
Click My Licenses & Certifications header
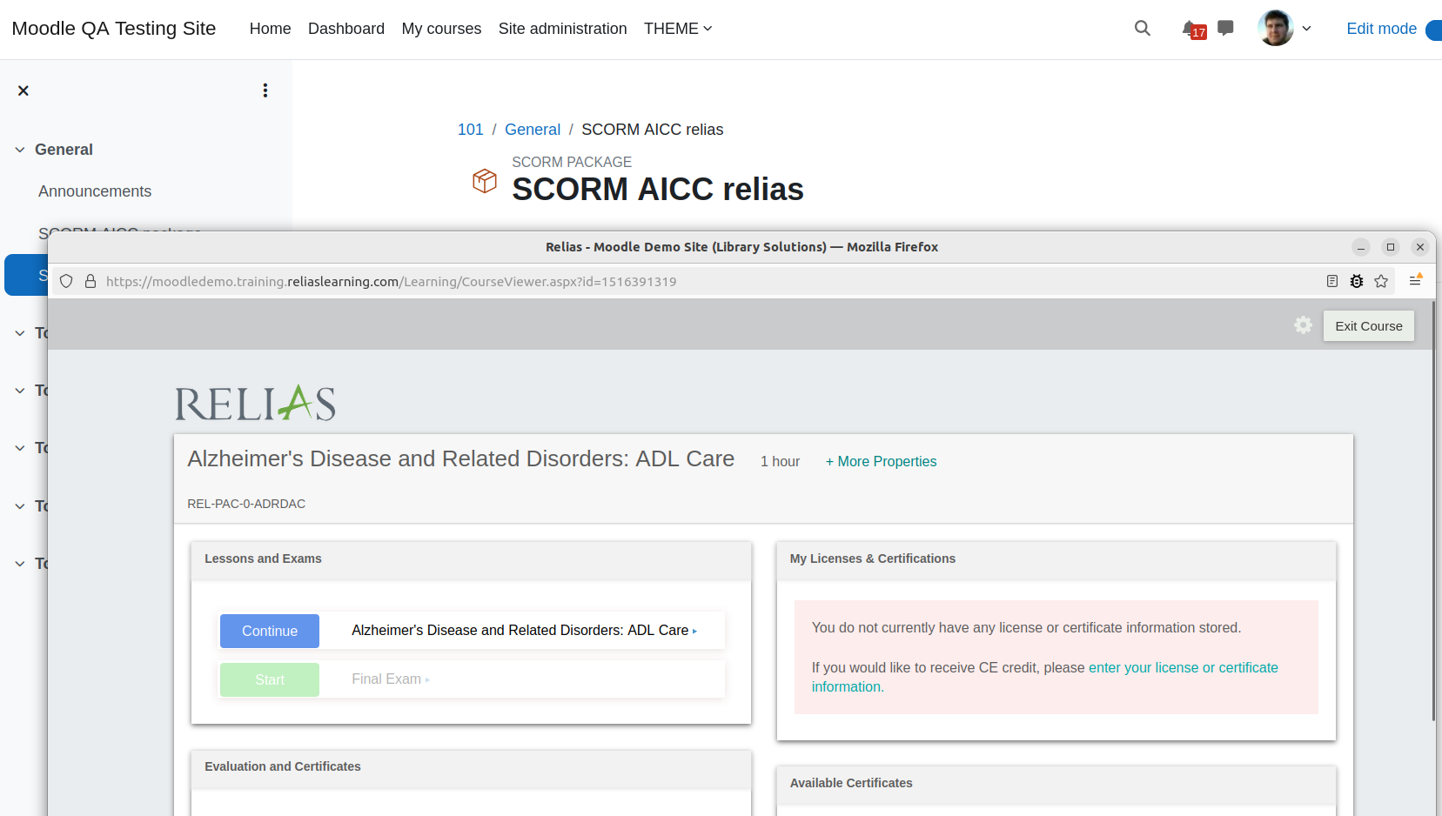pyautogui.click(x=1056, y=559)
